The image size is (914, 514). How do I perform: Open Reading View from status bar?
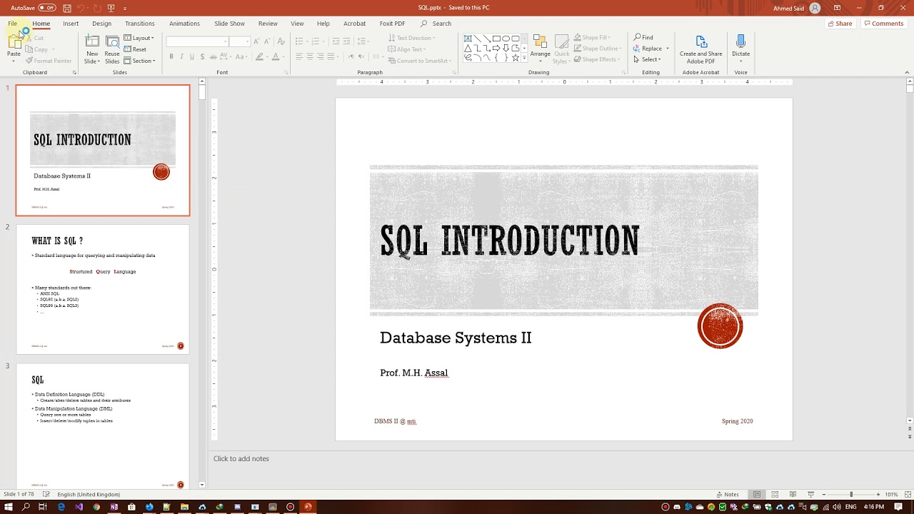(x=793, y=494)
